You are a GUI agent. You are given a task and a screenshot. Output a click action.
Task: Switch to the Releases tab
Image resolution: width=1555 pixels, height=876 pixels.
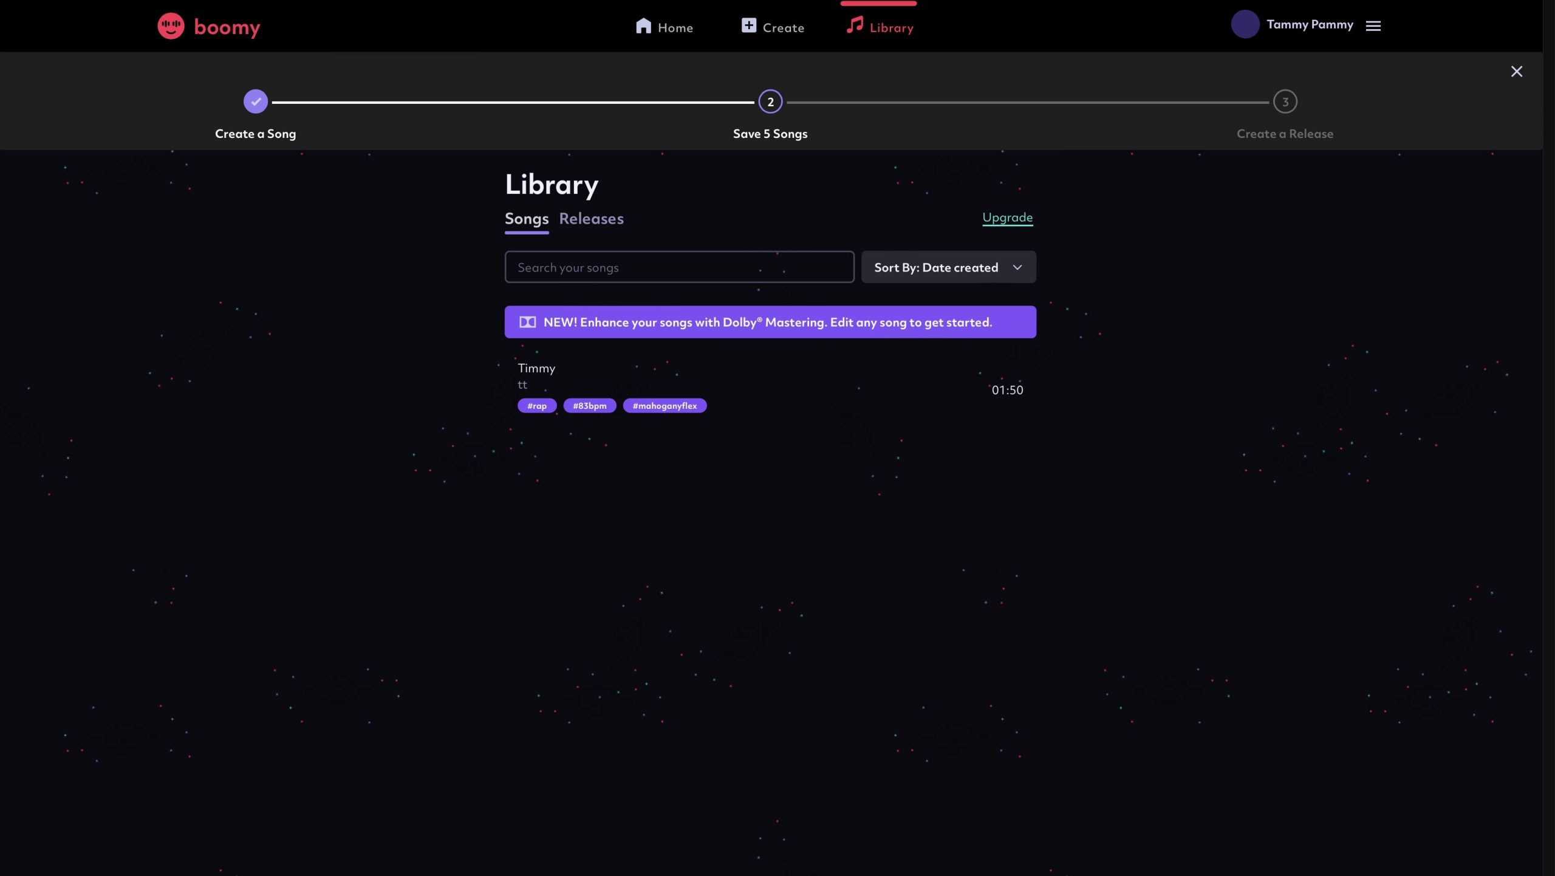pos(590,219)
